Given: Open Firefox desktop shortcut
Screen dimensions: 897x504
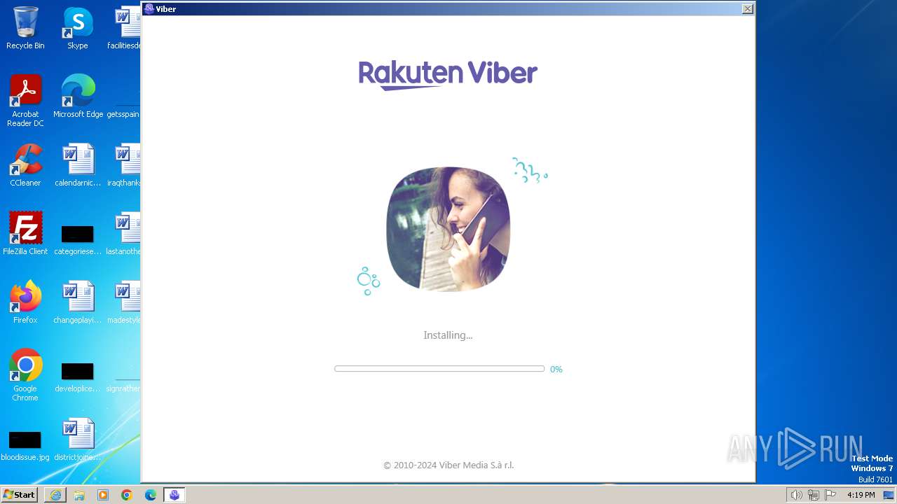Looking at the screenshot, I should point(25,302).
